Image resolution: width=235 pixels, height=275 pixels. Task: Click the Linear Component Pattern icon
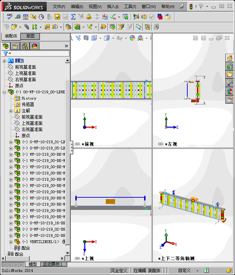tap(35, 27)
